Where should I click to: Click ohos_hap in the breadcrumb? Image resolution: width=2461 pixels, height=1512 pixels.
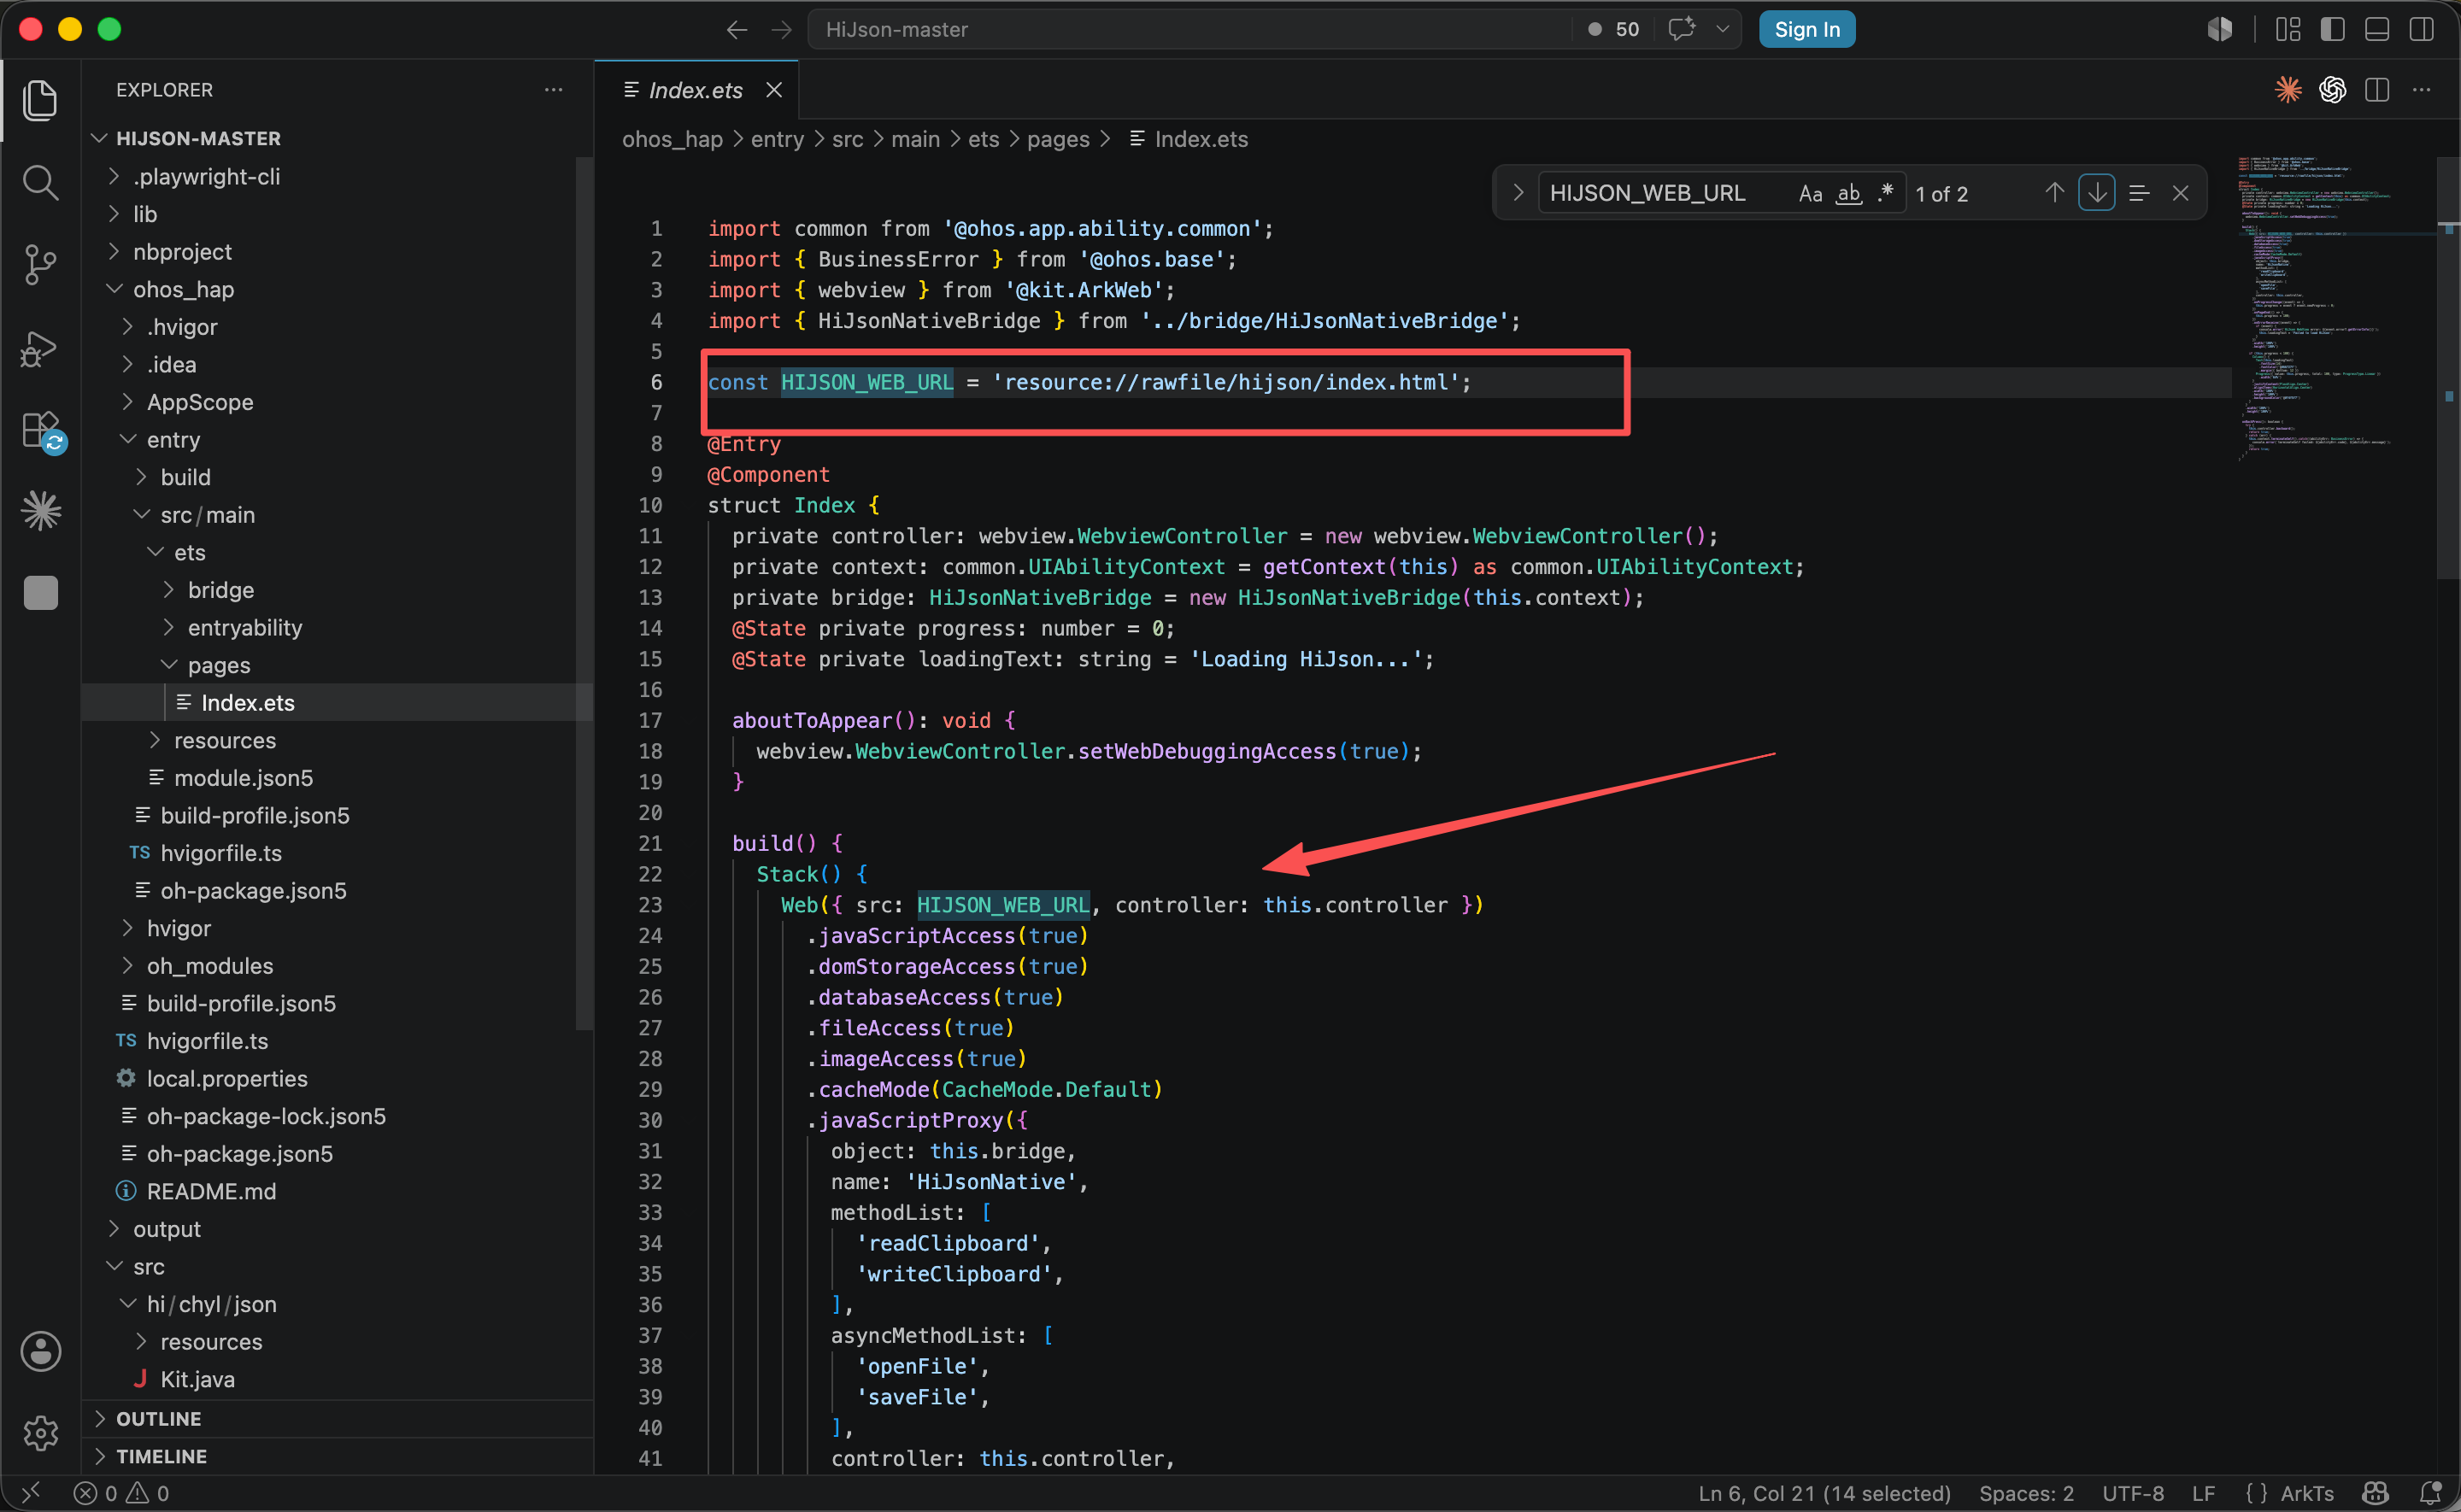tap(672, 140)
